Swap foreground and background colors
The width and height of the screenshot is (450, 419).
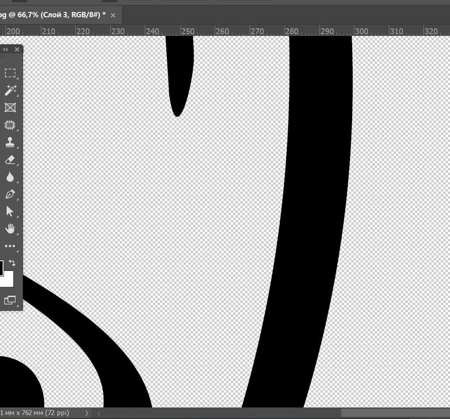pos(12,263)
